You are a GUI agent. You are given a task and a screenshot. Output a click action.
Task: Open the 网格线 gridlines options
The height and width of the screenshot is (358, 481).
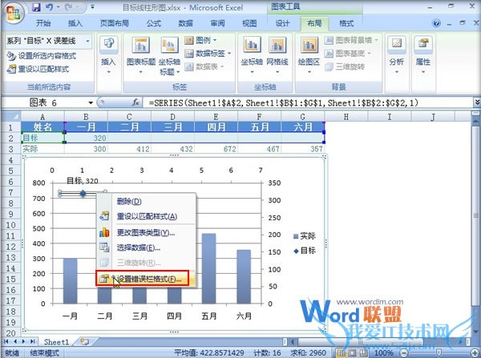[277, 55]
